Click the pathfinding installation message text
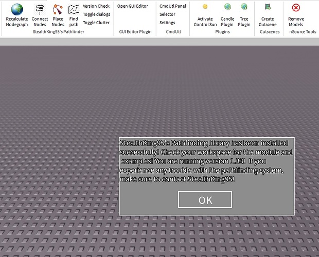 pos(206,161)
